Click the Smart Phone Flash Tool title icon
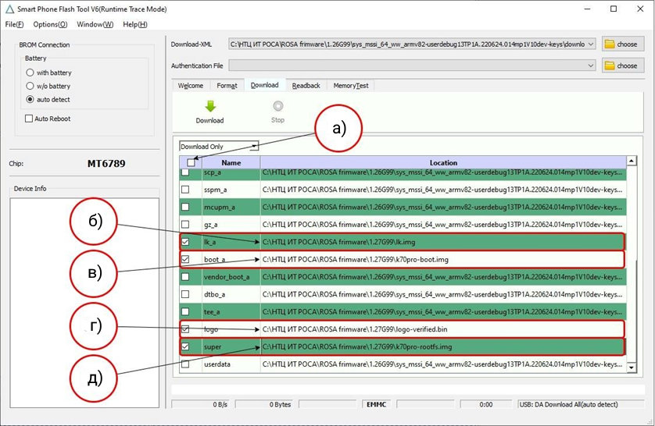 [9, 9]
